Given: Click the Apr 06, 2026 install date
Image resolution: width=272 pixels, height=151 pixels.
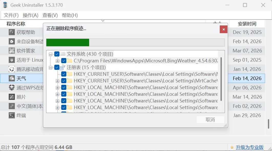Looking at the screenshot, I should (x=247, y=88).
